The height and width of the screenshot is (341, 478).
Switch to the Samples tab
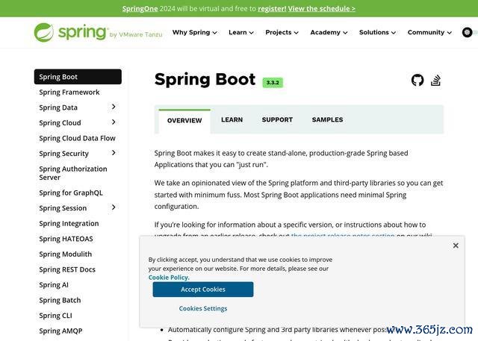coord(327,119)
